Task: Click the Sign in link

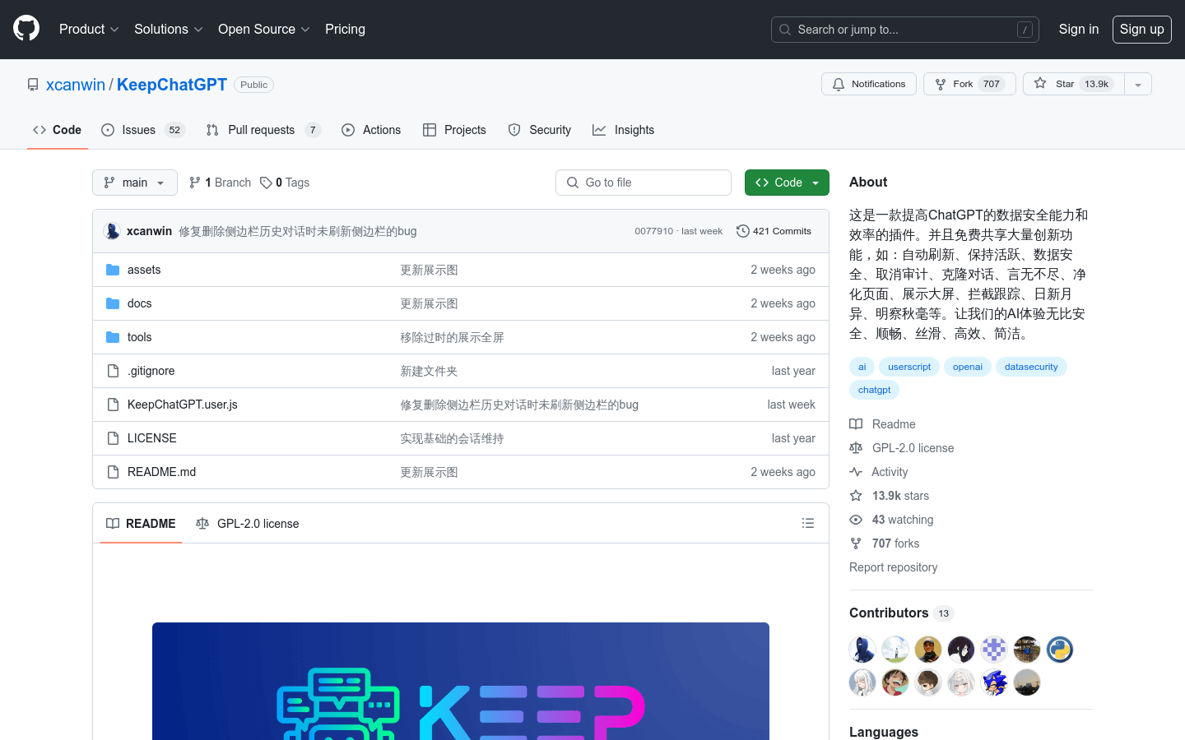Action: (1078, 29)
